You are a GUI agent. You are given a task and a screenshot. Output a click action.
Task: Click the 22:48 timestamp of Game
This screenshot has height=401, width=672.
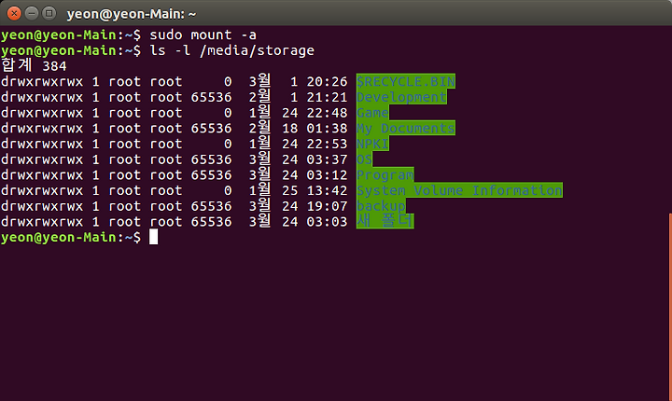click(327, 113)
